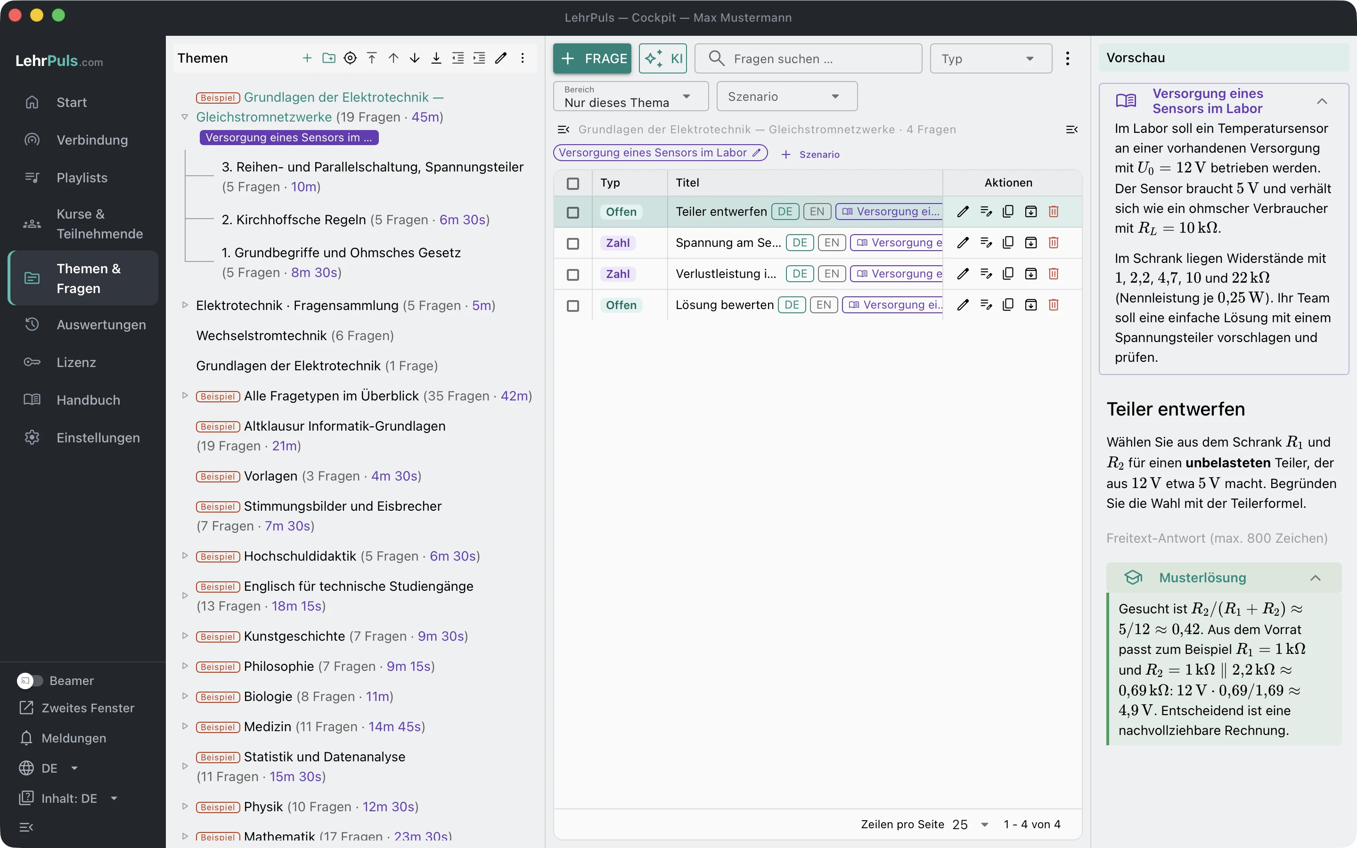Move topic to top icon
This screenshot has height=848, width=1357.
point(372,58)
